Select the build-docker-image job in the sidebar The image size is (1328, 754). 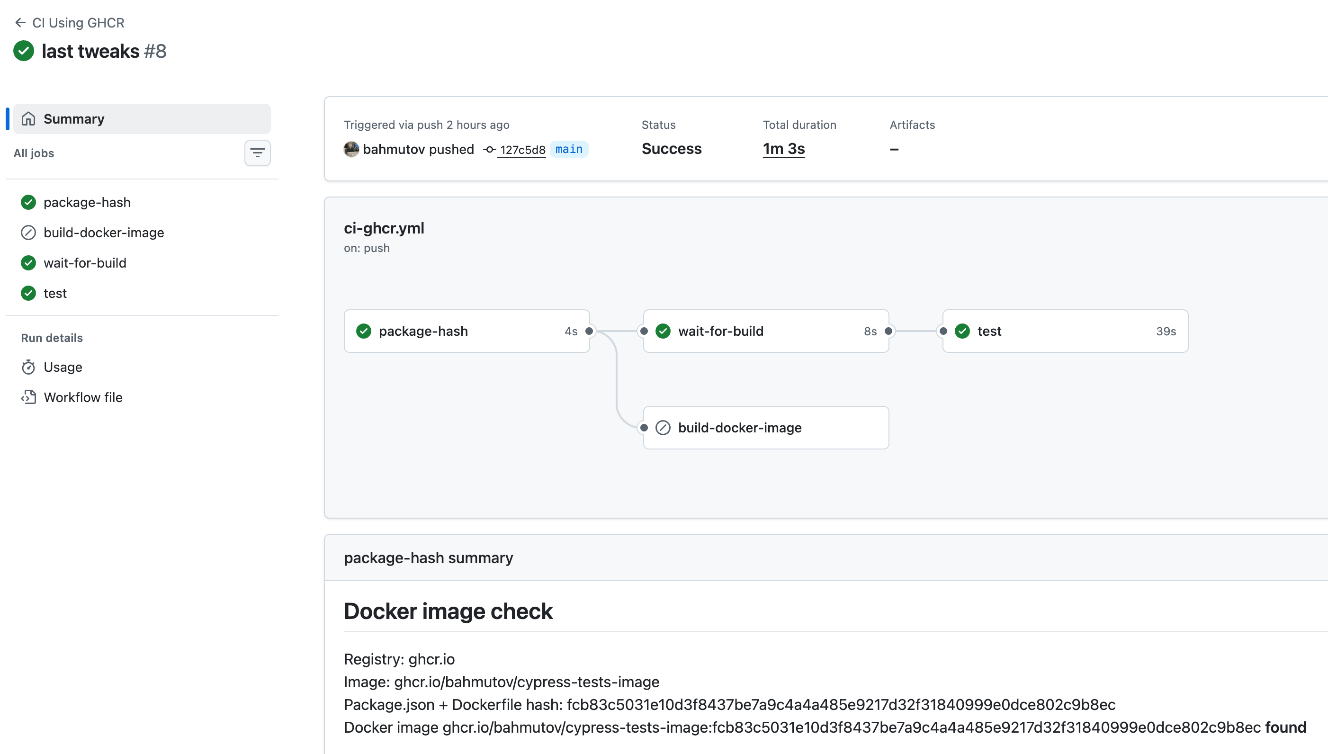tap(104, 233)
